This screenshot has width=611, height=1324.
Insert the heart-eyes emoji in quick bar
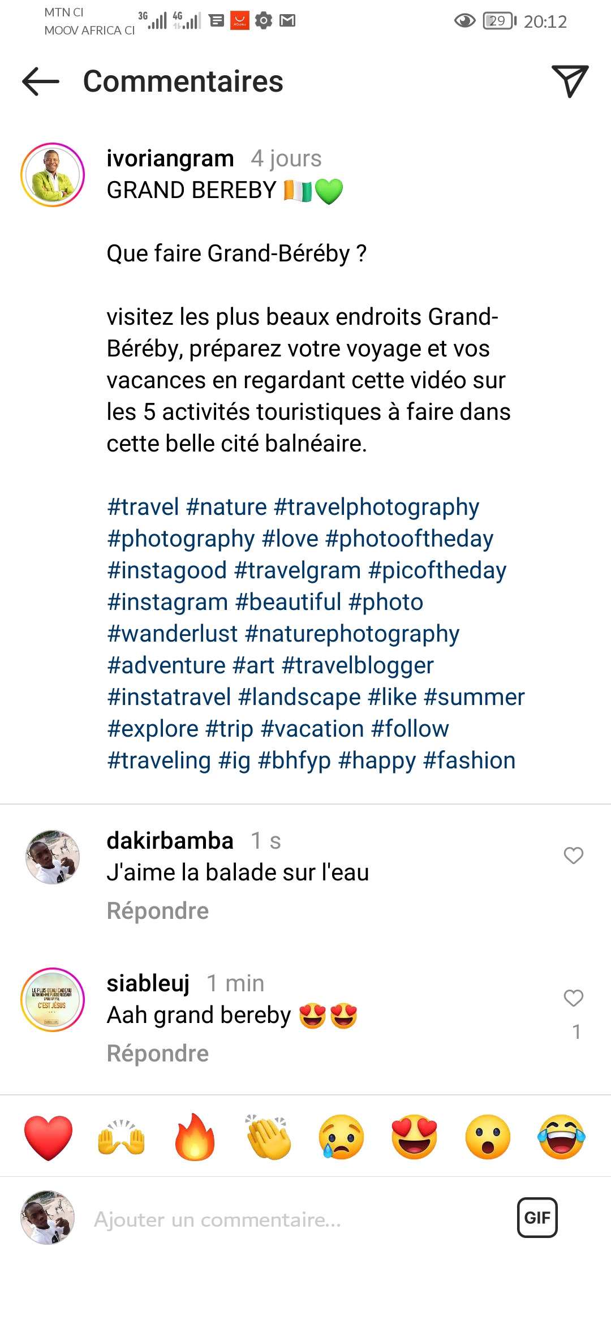415,1137
